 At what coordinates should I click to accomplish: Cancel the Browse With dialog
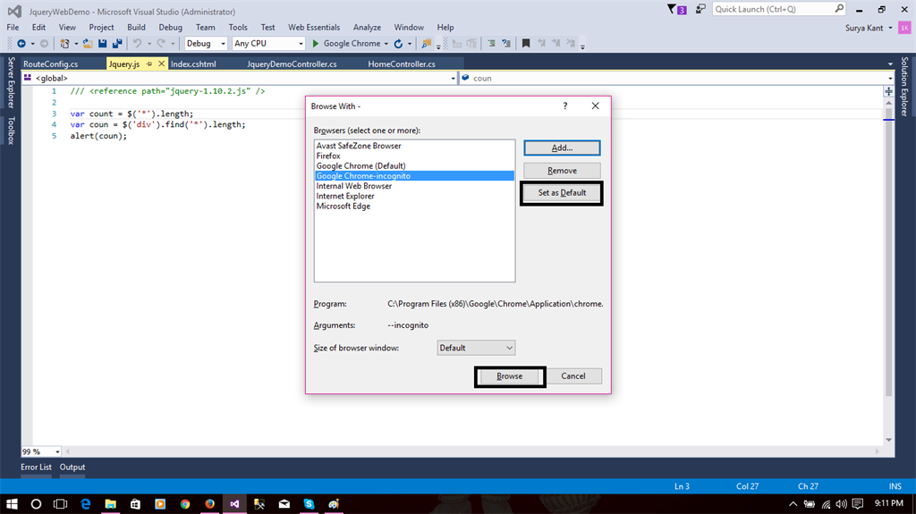573,376
